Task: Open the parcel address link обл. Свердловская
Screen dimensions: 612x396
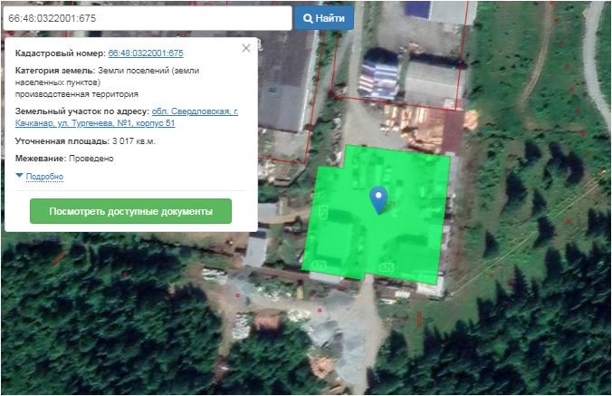Action: [127, 117]
